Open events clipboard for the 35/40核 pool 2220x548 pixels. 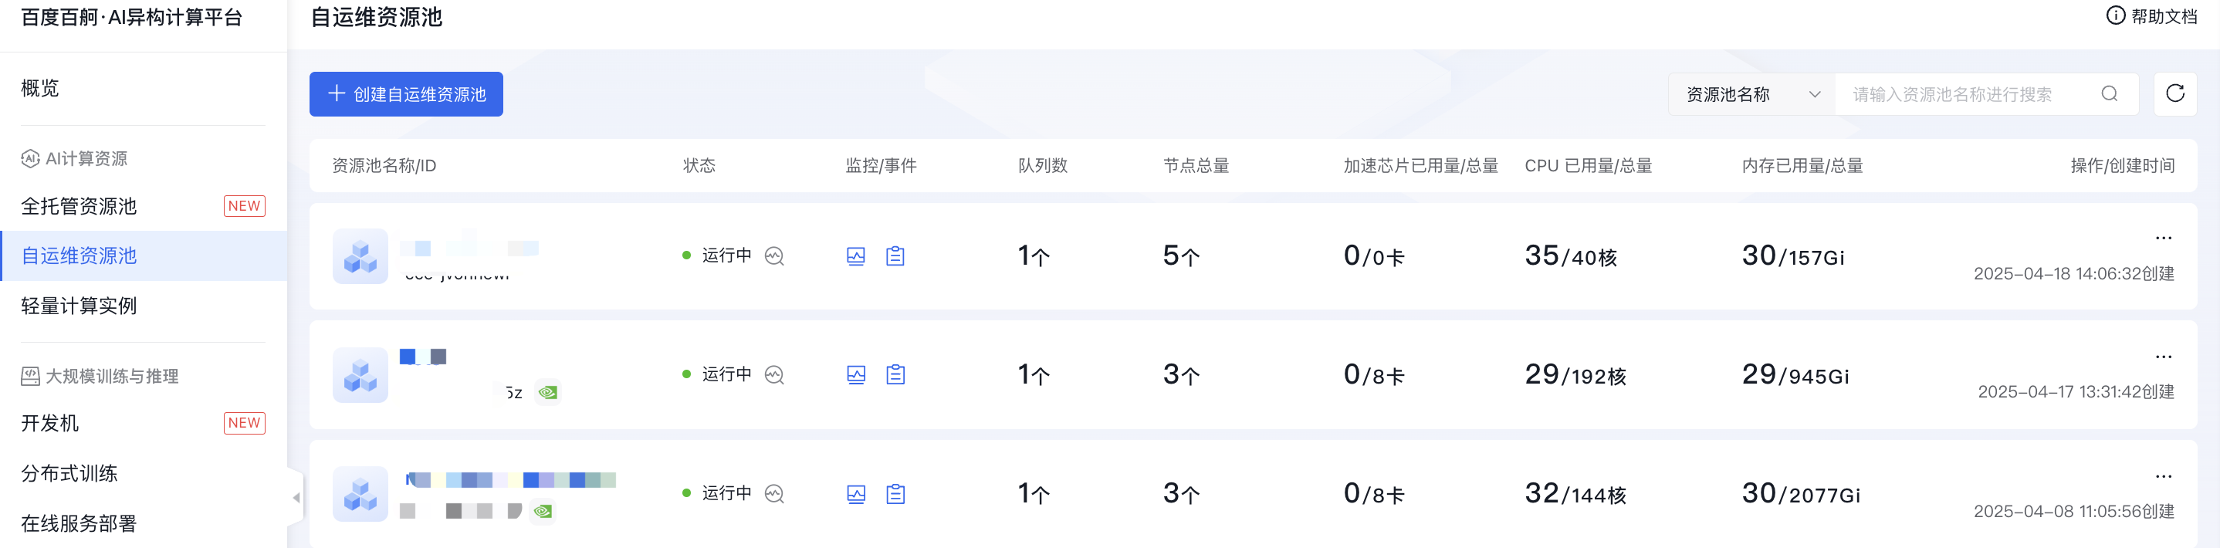[x=895, y=256]
